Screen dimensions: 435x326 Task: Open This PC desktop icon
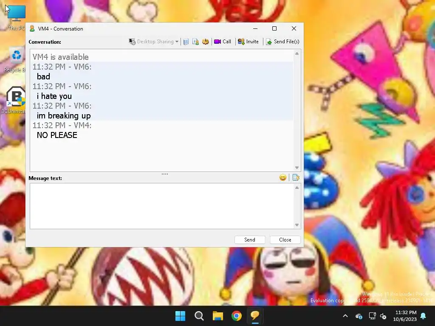(17, 17)
